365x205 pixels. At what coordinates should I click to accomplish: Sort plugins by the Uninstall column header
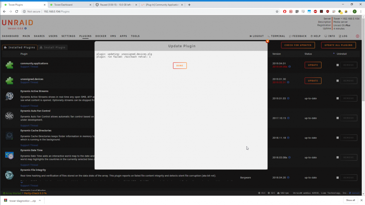click(x=342, y=54)
